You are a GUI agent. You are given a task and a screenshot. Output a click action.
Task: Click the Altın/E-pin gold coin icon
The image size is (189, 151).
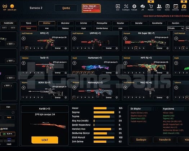coord(12,6)
